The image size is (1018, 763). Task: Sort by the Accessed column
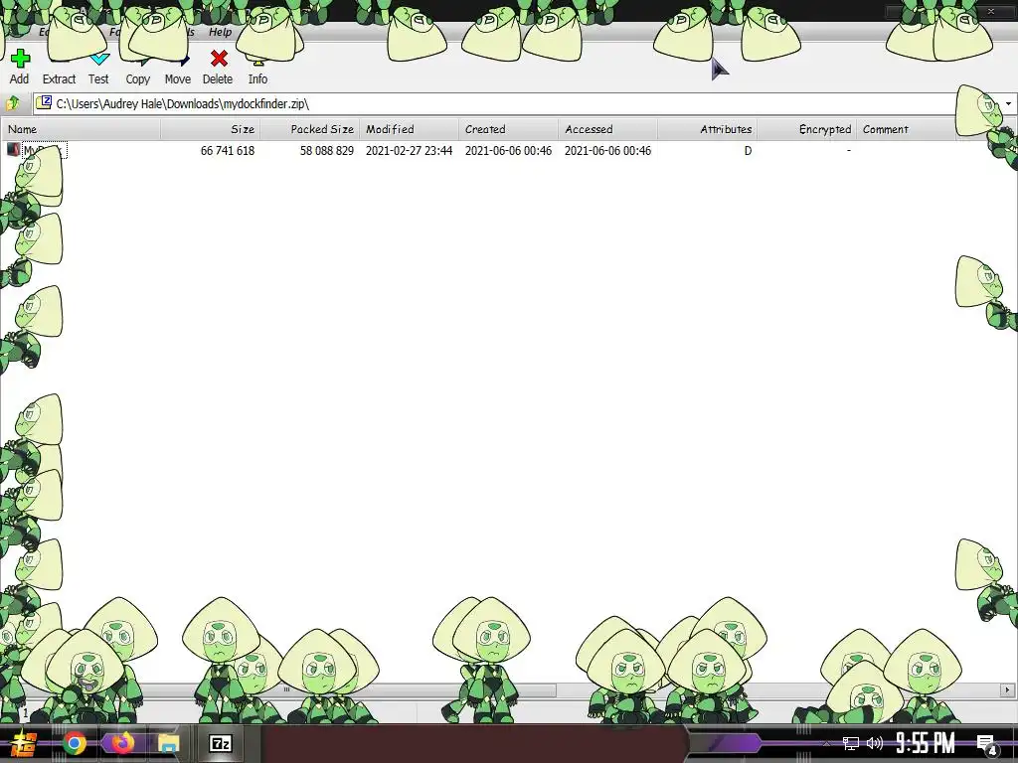tap(607, 129)
